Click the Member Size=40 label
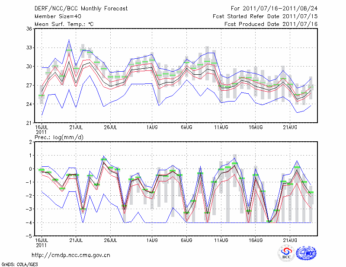 click(x=58, y=16)
